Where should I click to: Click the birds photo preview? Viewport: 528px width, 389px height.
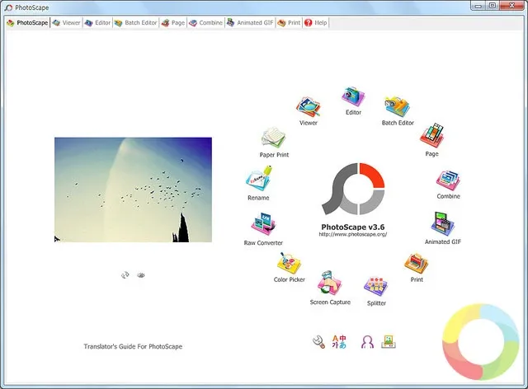pyautogui.click(x=133, y=190)
